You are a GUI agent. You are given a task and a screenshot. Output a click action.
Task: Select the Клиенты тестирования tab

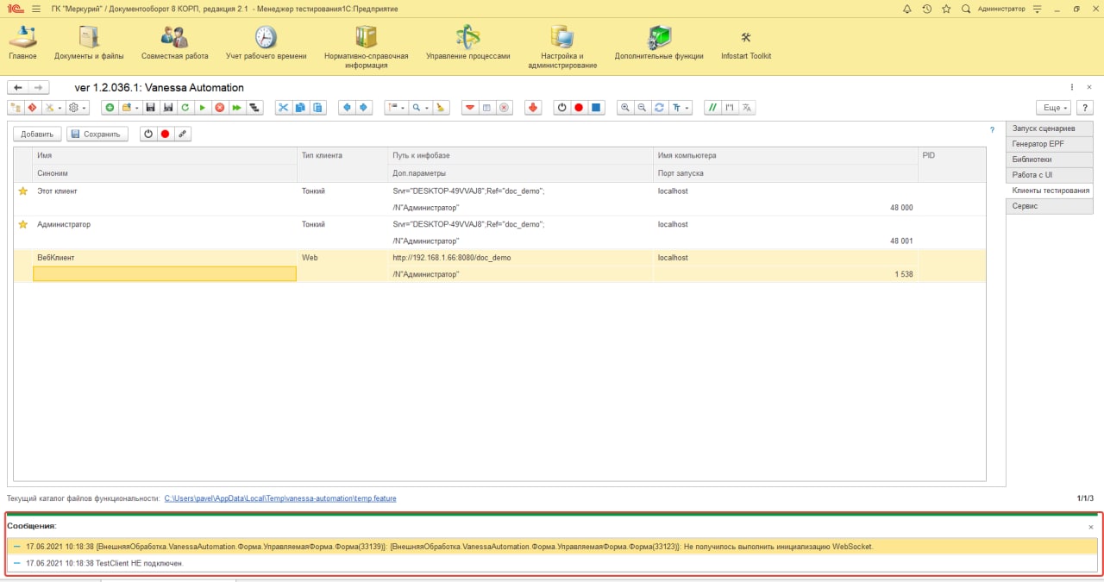point(1049,191)
